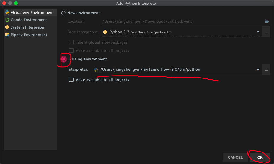Click the Pipenv Environment icon

click(7, 35)
